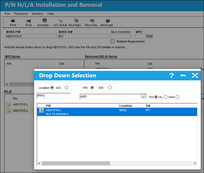This screenshot has height=173, width=204.
Task: Select the NLA TO ABS1016-H result row
Action: (x=117, y=112)
